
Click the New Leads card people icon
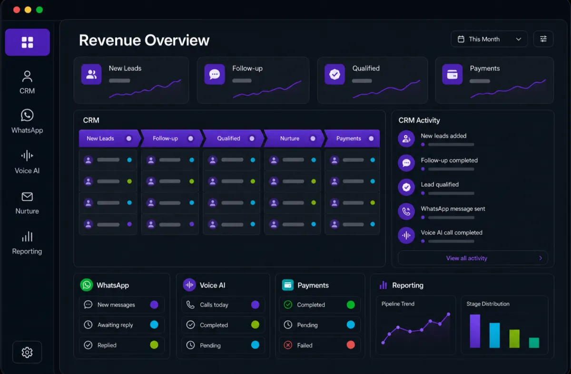pos(91,75)
